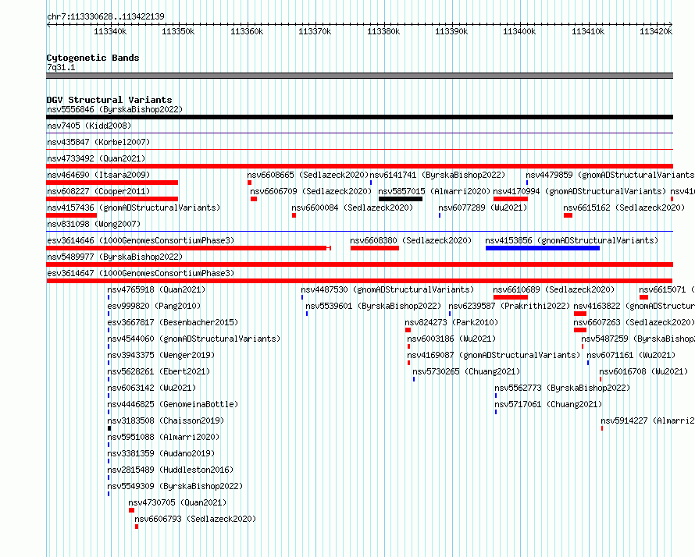Viewport: 695px width, 557px height.
Task: Open nsv7405 (Kidd2008) variant label
Action: point(89,126)
